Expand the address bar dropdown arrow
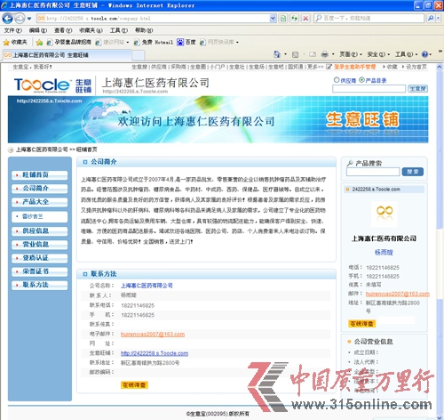This screenshot has height=420, width=444. 273,19
